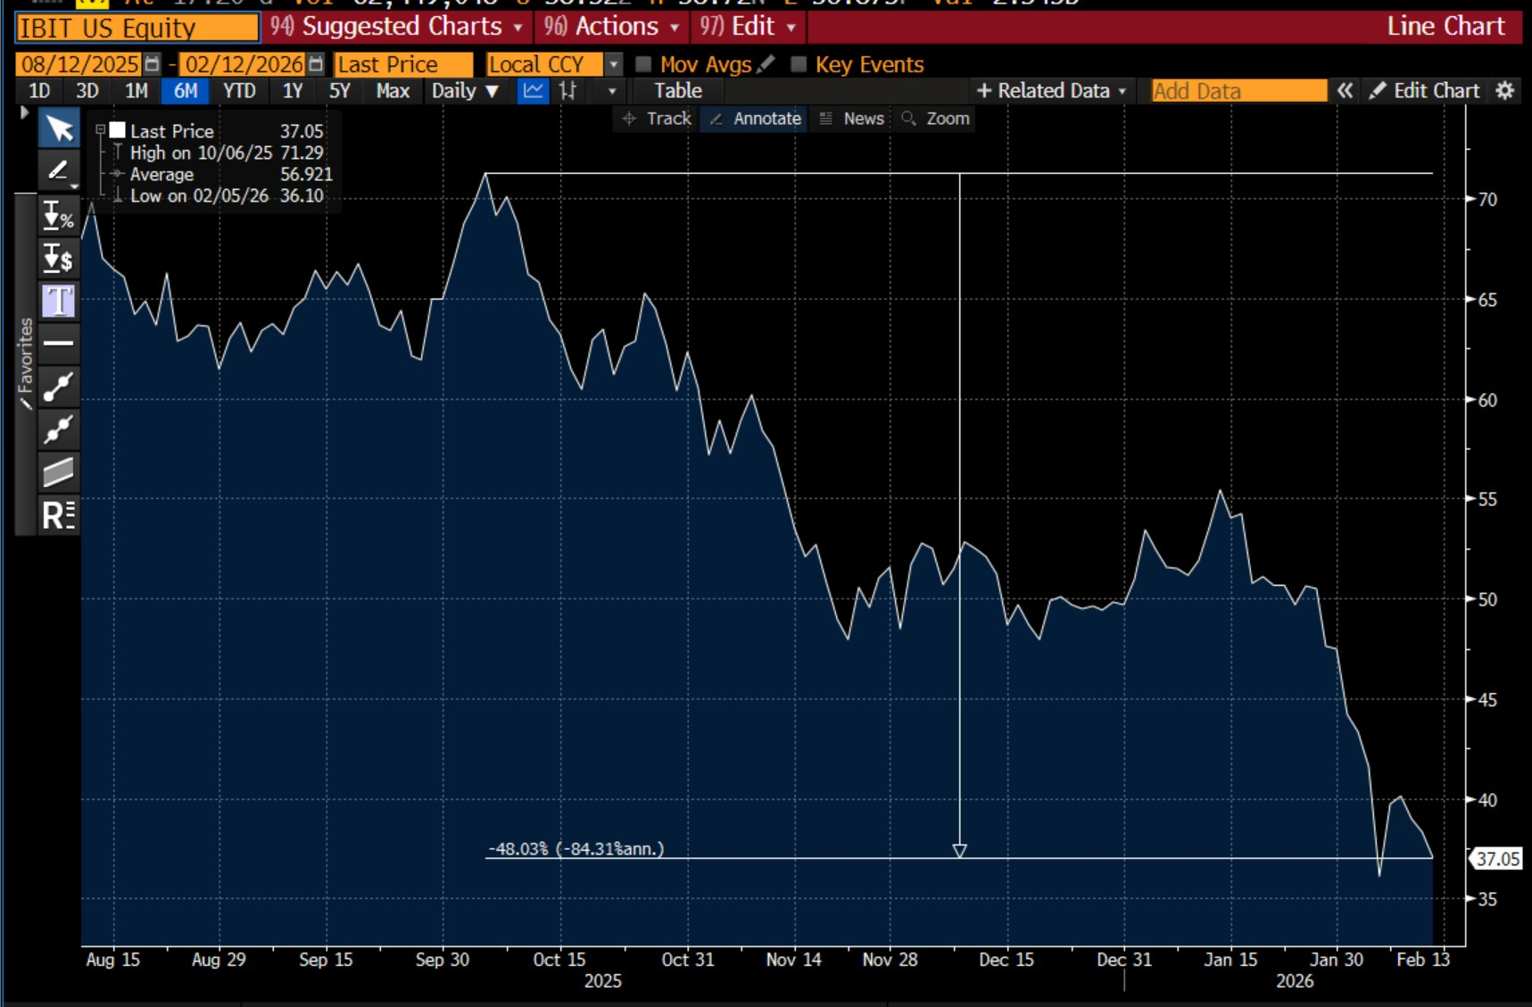Expand the Local CCY currency dropdown

pyautogui.click(x=613, y=64)
